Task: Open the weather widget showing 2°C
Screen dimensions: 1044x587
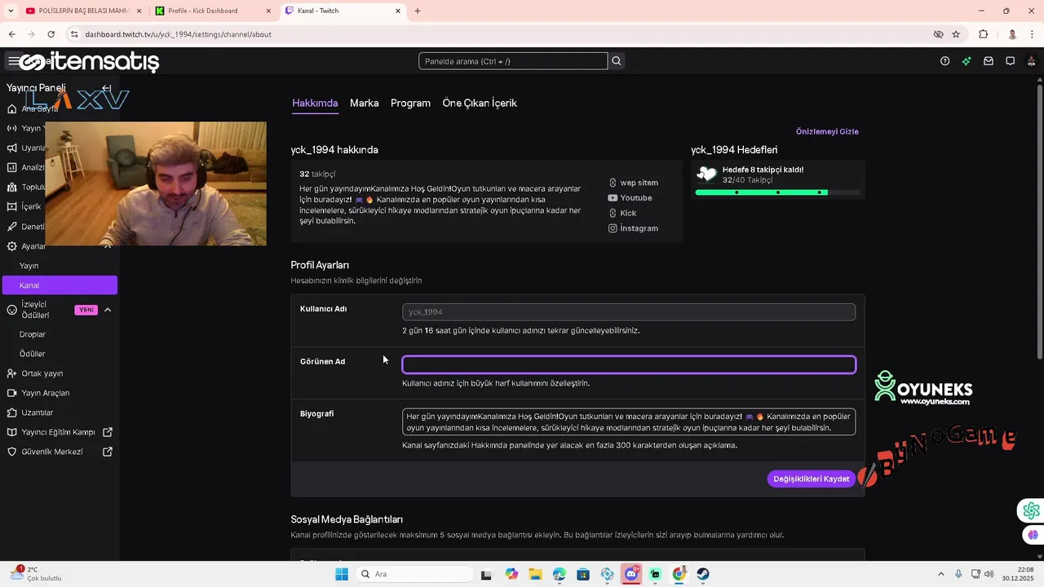Action: pos(36,574)
